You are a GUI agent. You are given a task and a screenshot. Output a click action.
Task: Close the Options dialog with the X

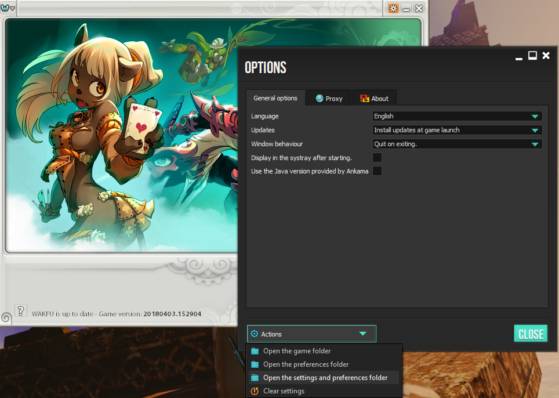tap(546, 56)
